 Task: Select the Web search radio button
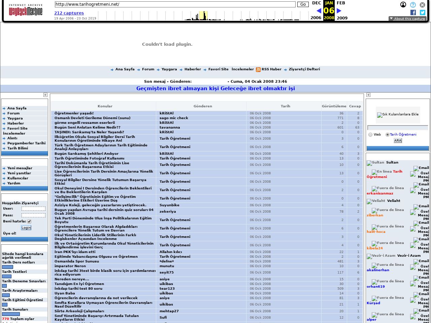371,134
